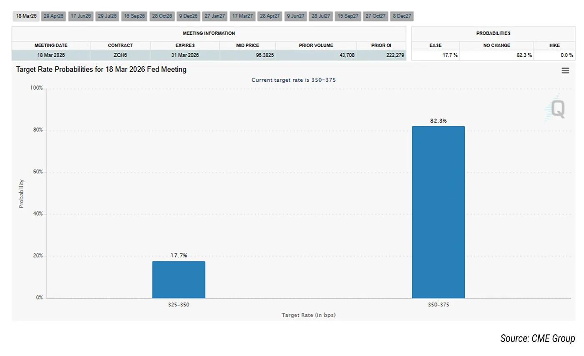Switch to the 27 Jan27 tab
This screenshot has width=584, height=356.
point(215,16)
